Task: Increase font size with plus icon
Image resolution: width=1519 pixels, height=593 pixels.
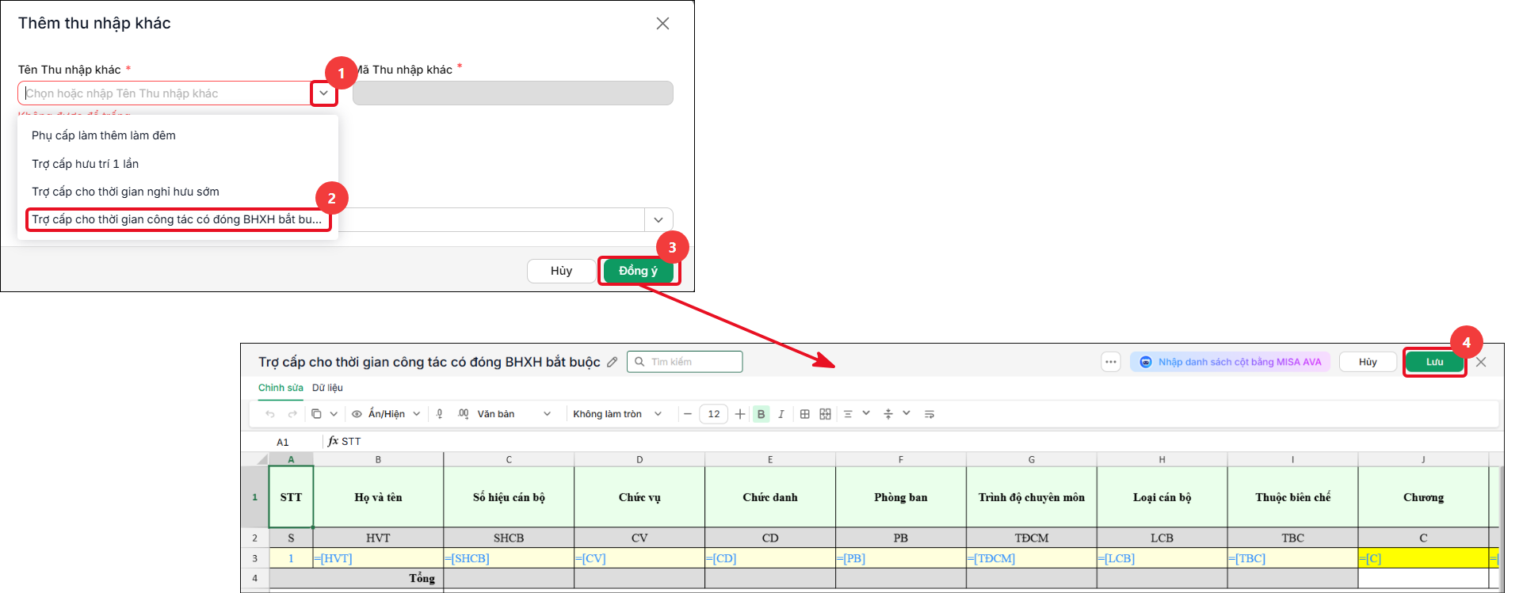Action: 740,414
